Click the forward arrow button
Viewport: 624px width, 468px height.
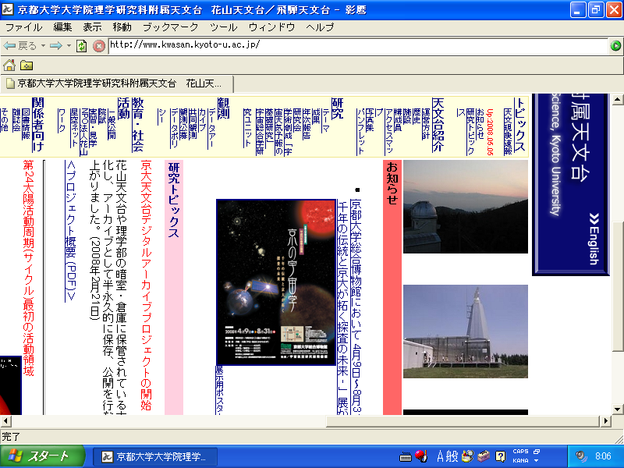55,46
